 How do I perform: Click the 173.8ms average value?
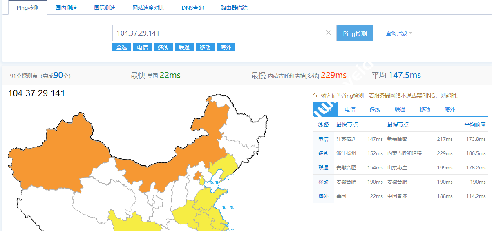pyautogui.click(x=476, y=139)
